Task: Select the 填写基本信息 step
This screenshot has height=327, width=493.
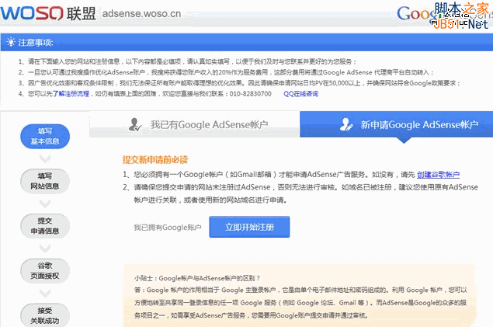Action: click(44, 135)
